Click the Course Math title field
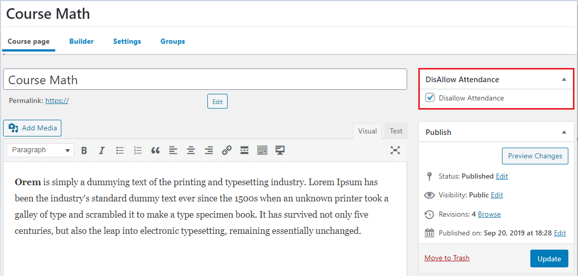The width and height of the screenshot is (578, 276). pyautogui.click(x=205, y=79)
